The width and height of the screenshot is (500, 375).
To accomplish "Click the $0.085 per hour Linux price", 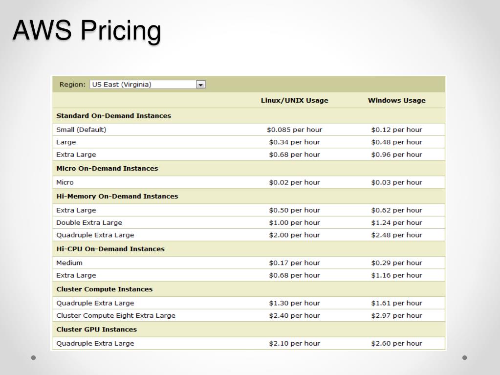I will (294, 130).
